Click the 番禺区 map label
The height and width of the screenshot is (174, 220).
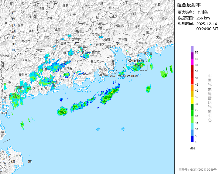pos(108,39)
